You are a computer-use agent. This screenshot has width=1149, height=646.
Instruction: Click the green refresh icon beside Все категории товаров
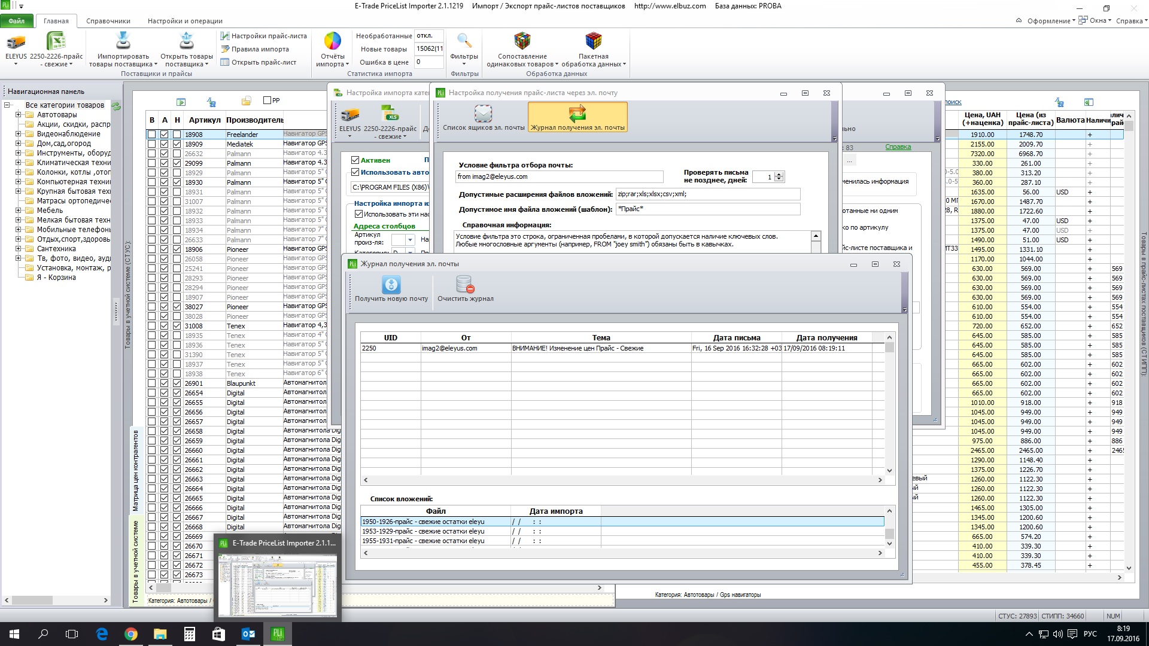coord(116,106)
